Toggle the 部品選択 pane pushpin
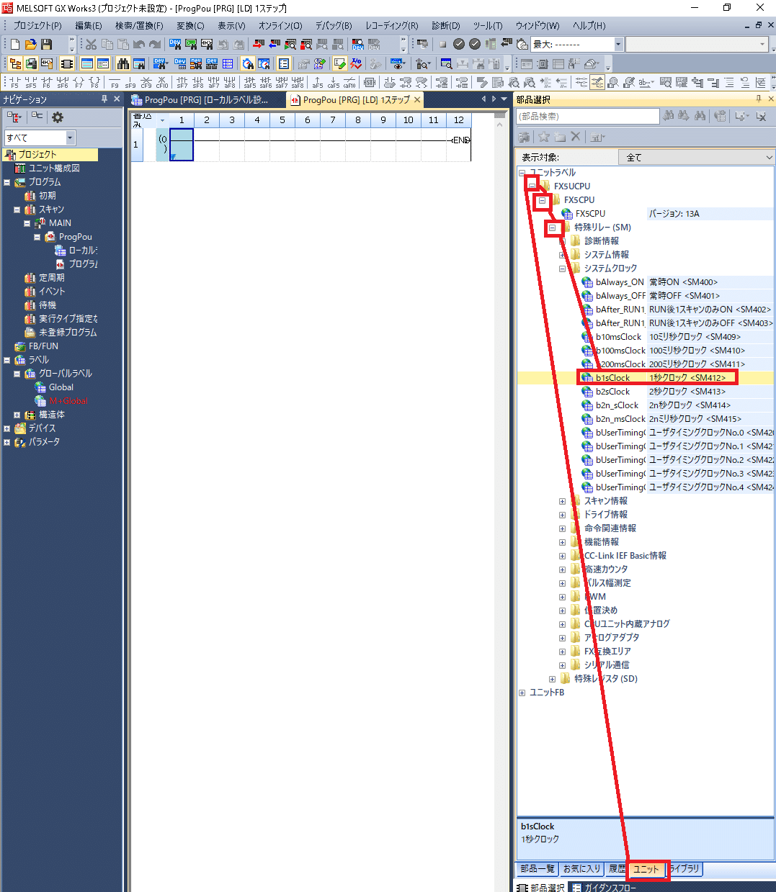The height and width of the screenshot is (892, 776). tap(757, 99)
